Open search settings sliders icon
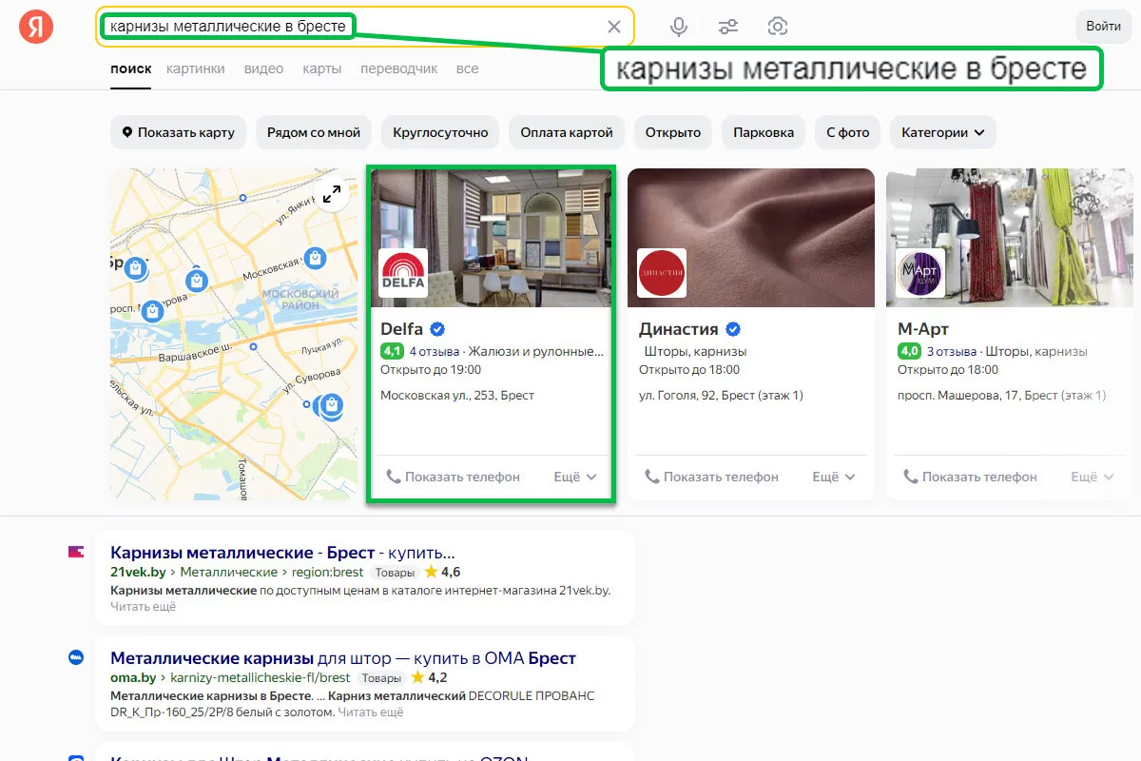The height and width of the screenshot is (761, 1141). (x=728, y=27)
